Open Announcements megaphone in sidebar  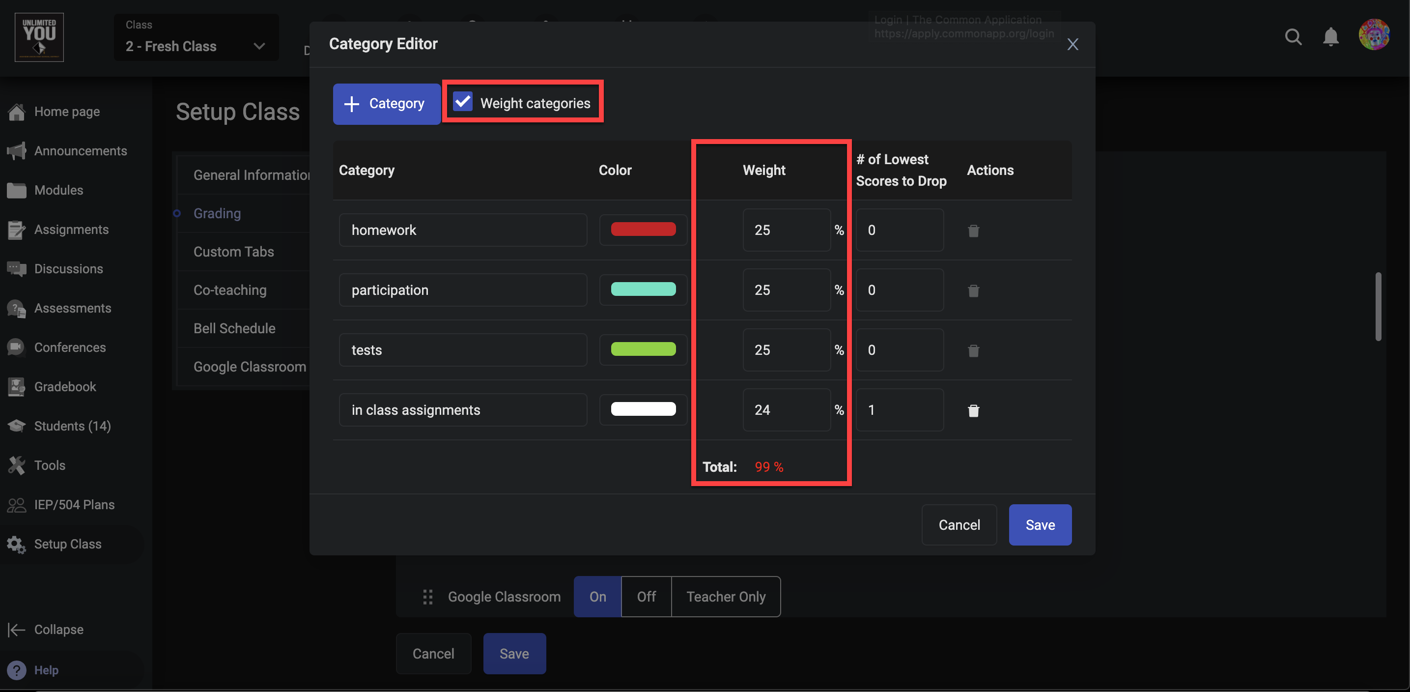coord(16,150)
